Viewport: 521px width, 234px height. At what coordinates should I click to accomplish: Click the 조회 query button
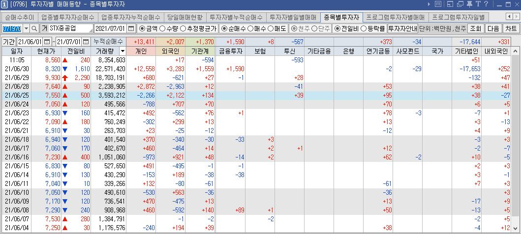coord(475,28)
